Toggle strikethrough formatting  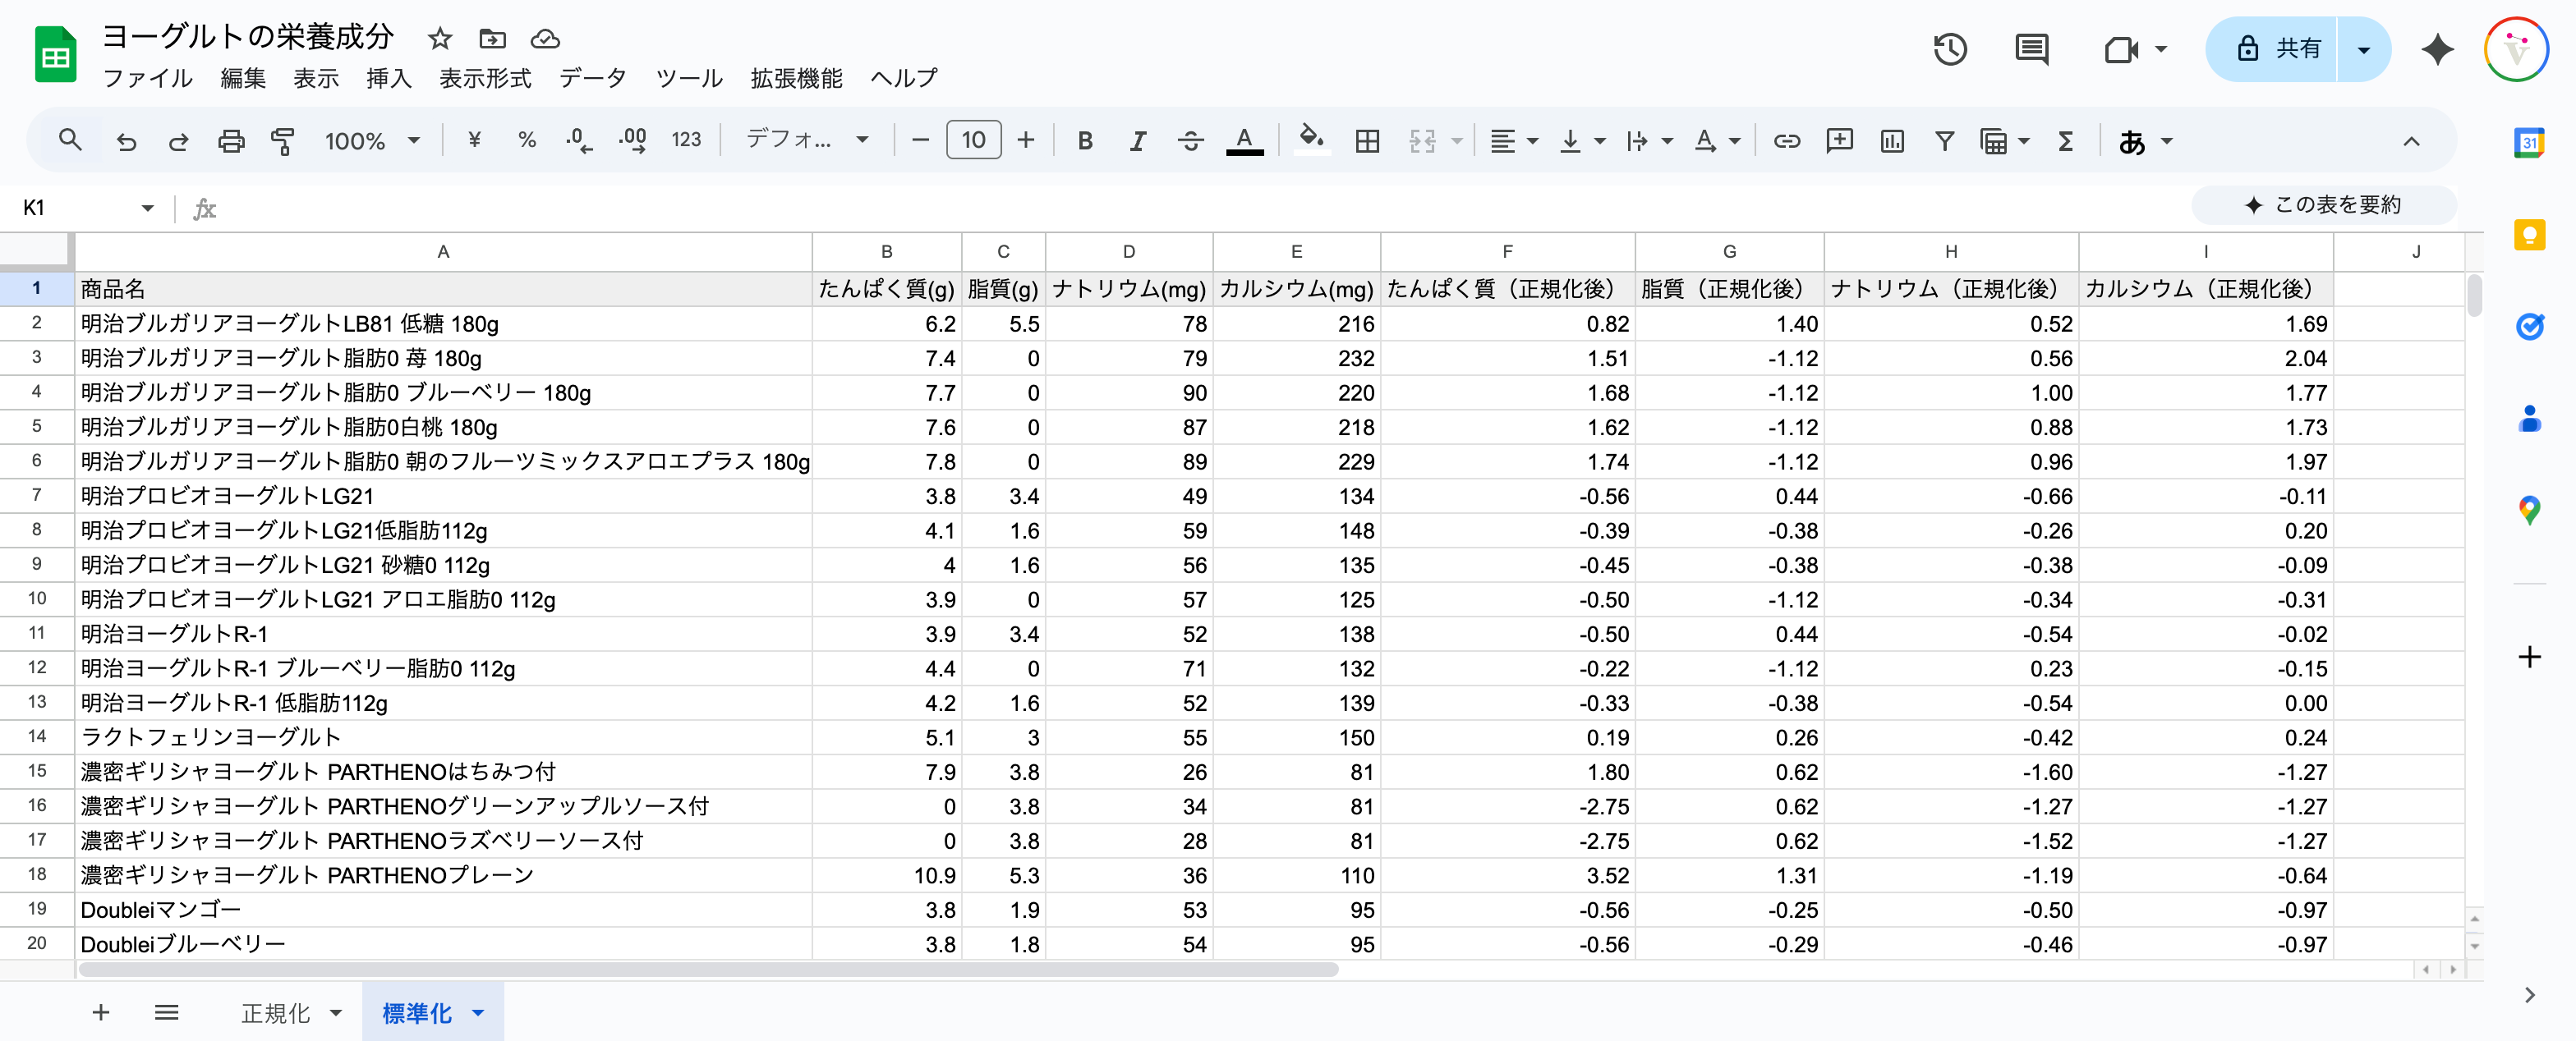click(1190, 141)
